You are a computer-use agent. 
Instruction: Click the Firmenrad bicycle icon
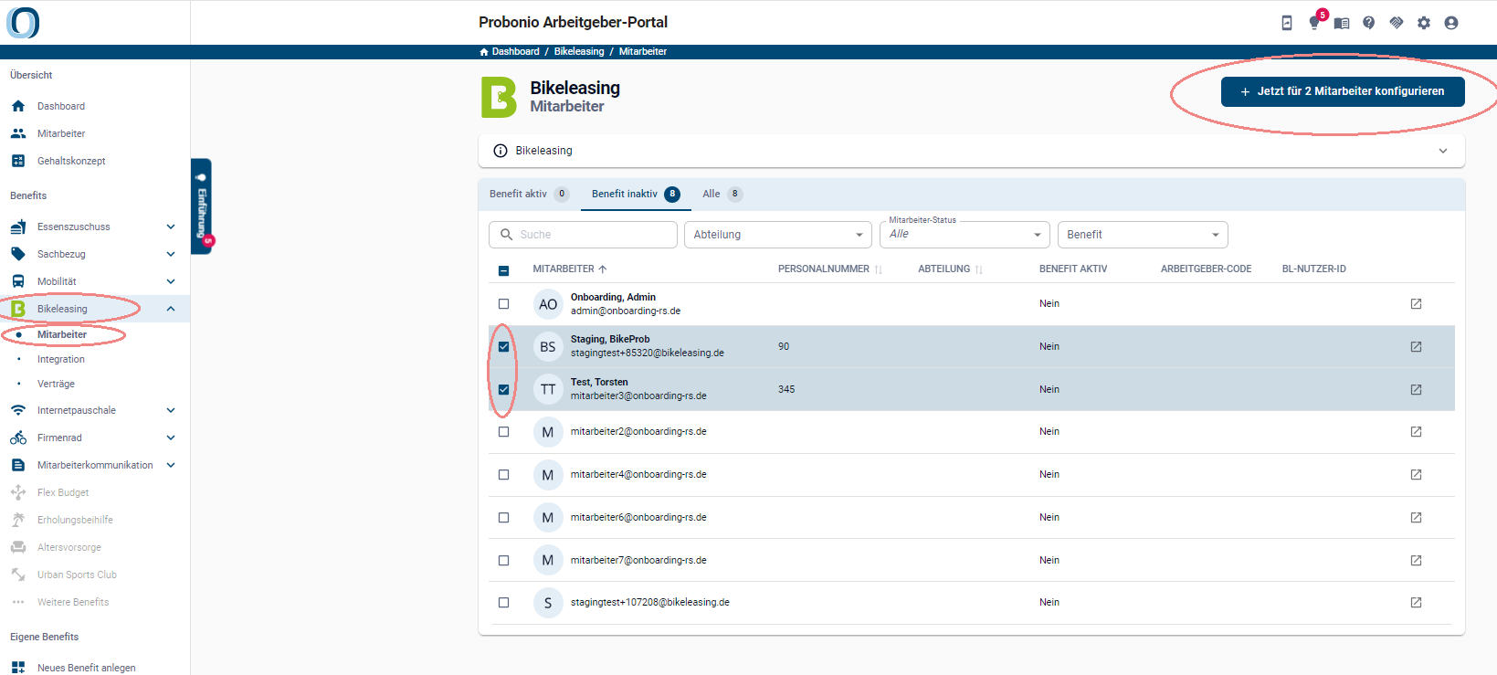point(18,438)
